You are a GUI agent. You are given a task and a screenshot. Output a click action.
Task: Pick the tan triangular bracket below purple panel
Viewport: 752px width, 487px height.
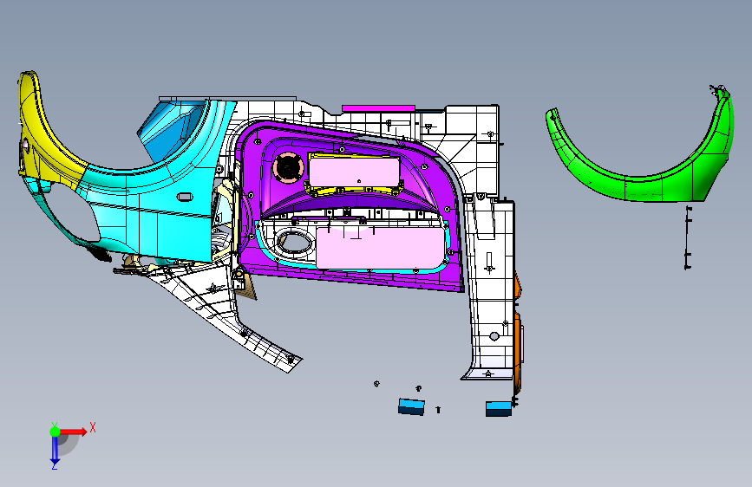click(x=247, y=286)
